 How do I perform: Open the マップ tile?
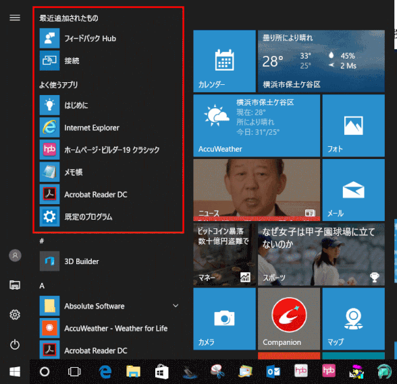354,319
